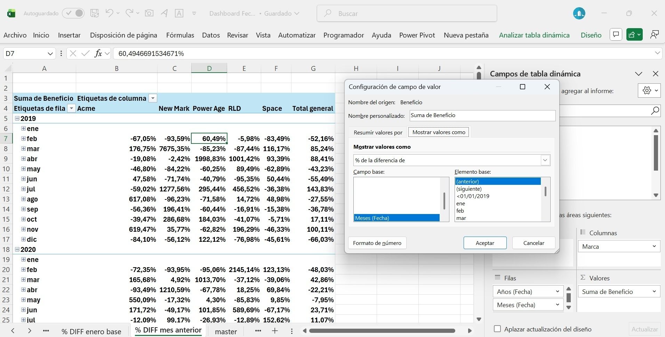Toggle the Autoguardado switch
This screenshot has height=337, width=665.
click(73, 14)
